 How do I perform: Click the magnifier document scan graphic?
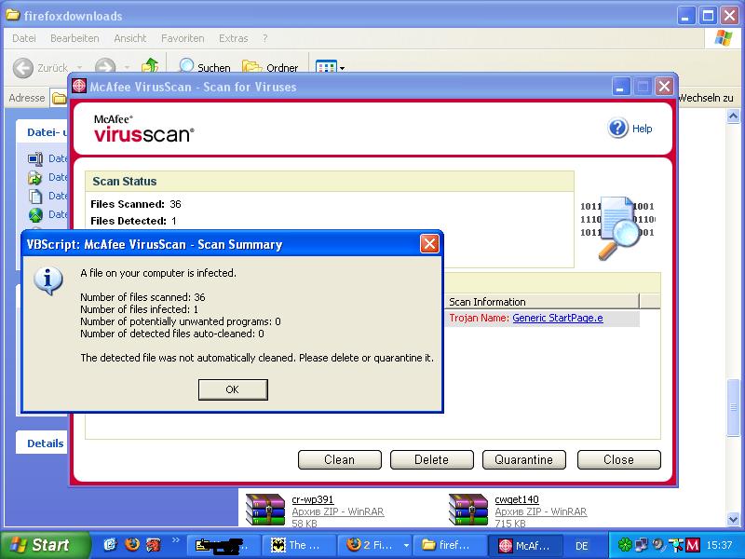point(617,226)
